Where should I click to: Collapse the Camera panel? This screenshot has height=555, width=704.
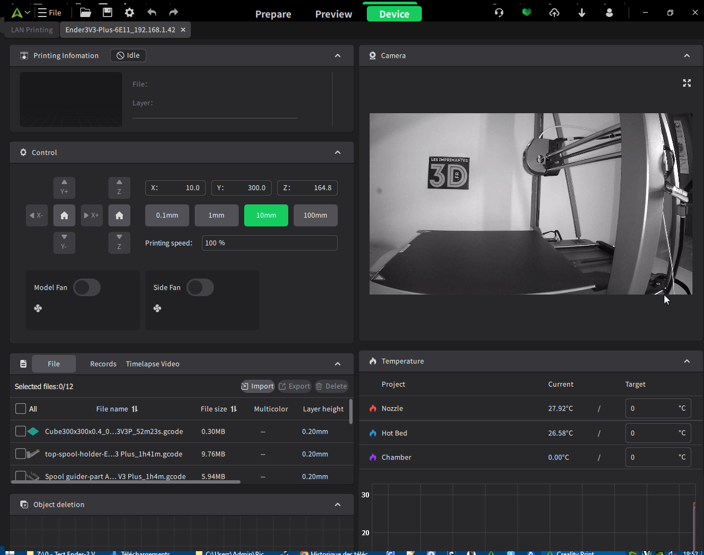pos(686,56)
